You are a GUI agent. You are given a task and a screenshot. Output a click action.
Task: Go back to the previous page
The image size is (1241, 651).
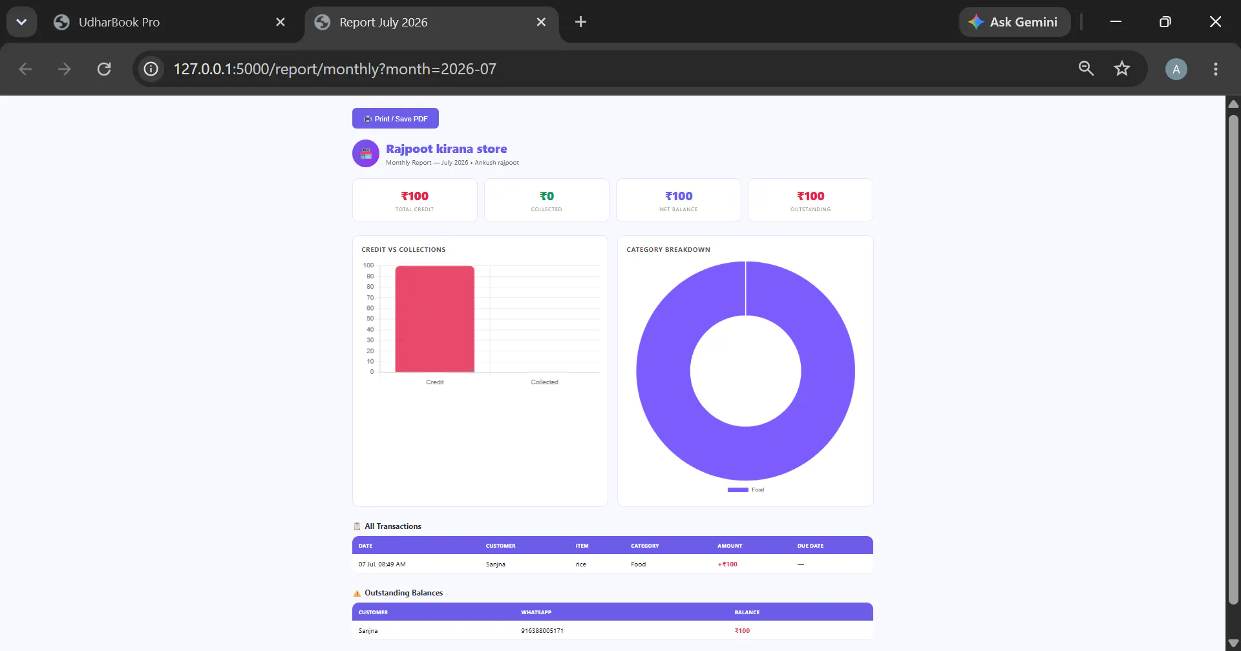pos(25,69)
